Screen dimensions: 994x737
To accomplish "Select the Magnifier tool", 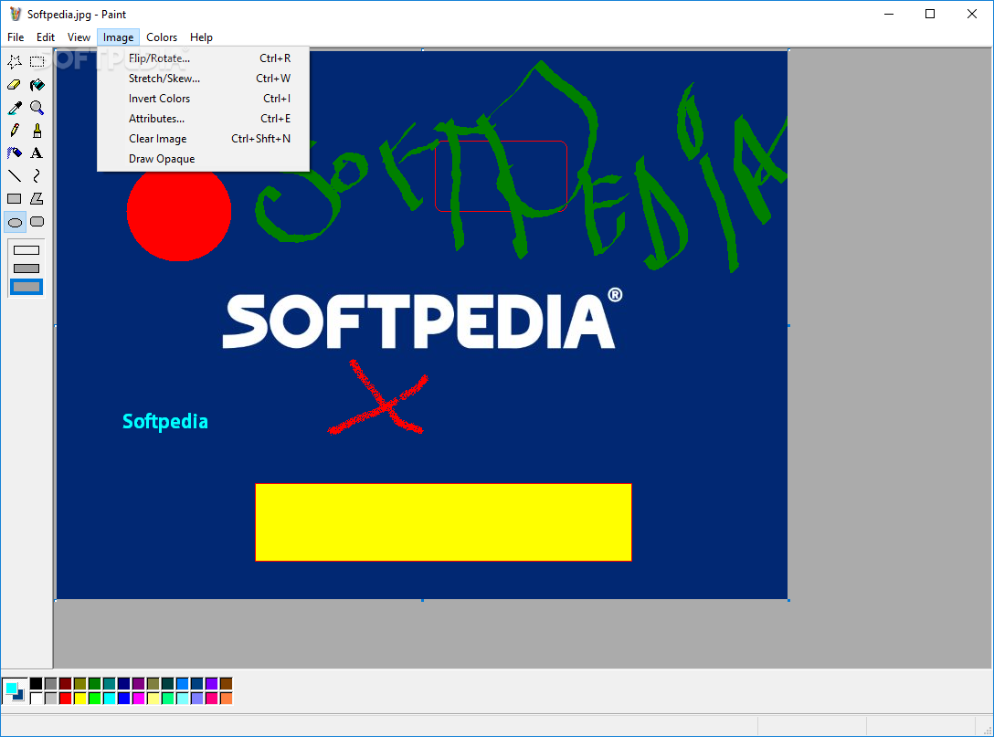I will 37,107.
